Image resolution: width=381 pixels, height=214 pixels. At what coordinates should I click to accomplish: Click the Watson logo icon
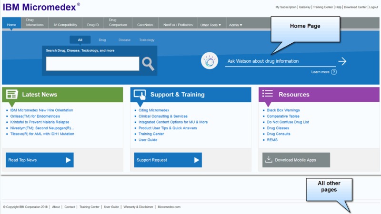[x=209, y=61]
